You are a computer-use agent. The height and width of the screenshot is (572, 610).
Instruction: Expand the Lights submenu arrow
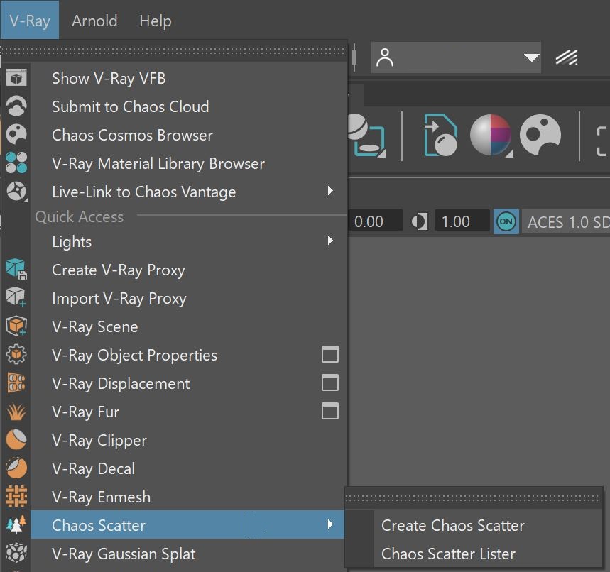point(330,241)
